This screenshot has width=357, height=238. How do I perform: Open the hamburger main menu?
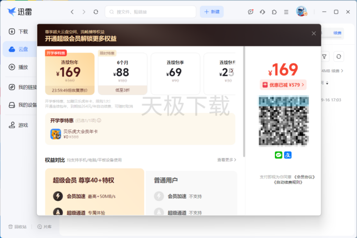pyautogui.click(x=286, y=12)
